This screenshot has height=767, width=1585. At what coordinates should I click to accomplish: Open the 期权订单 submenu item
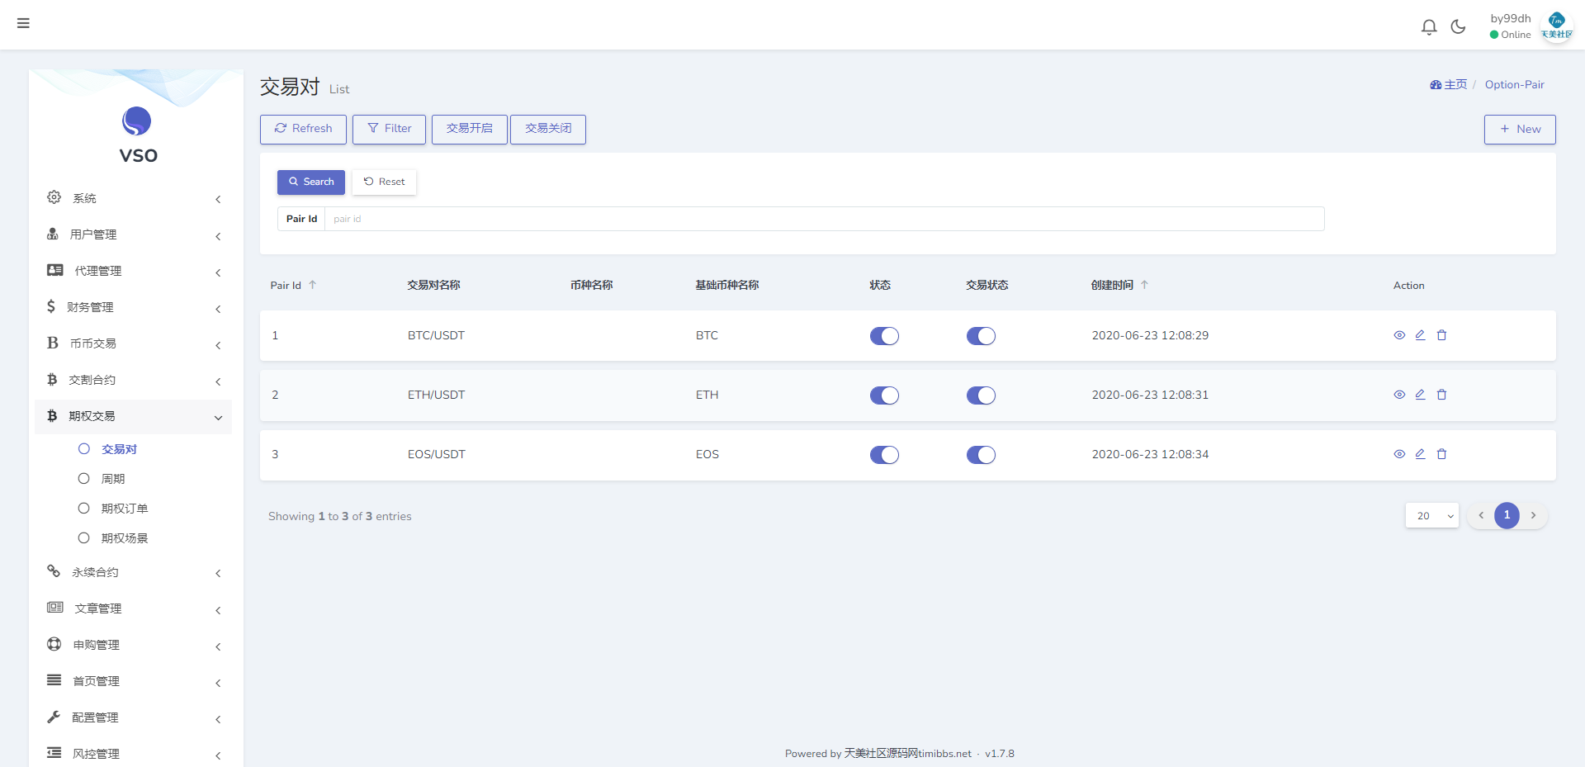click(125, 509)
